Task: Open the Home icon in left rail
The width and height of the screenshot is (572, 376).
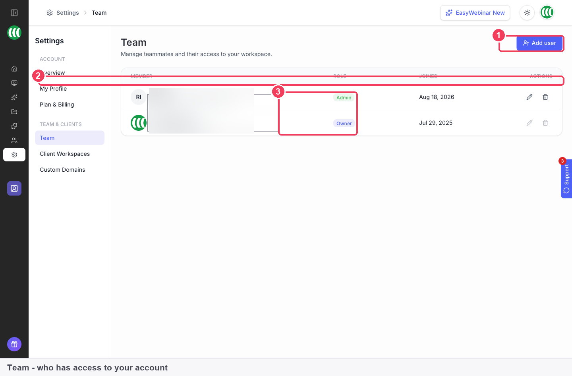Action: click(x=14, y=69)
